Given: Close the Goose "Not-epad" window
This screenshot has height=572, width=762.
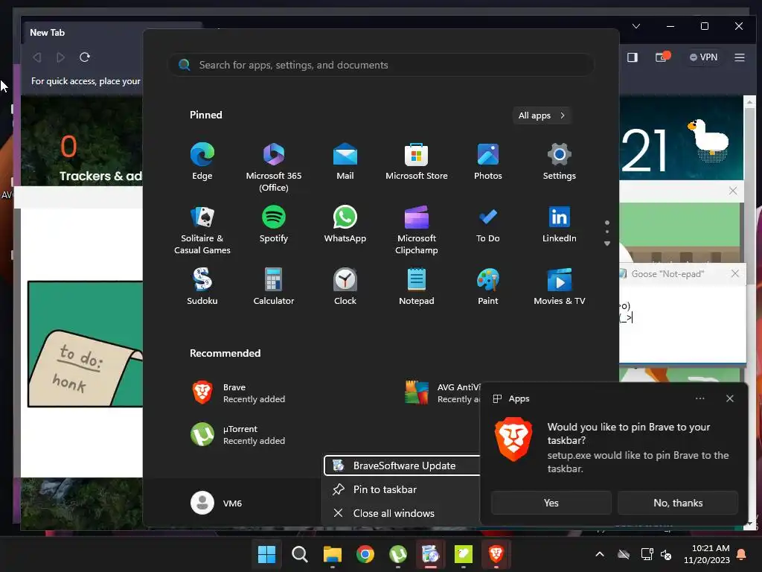Looking at the screenshot, I should (734, 274).
